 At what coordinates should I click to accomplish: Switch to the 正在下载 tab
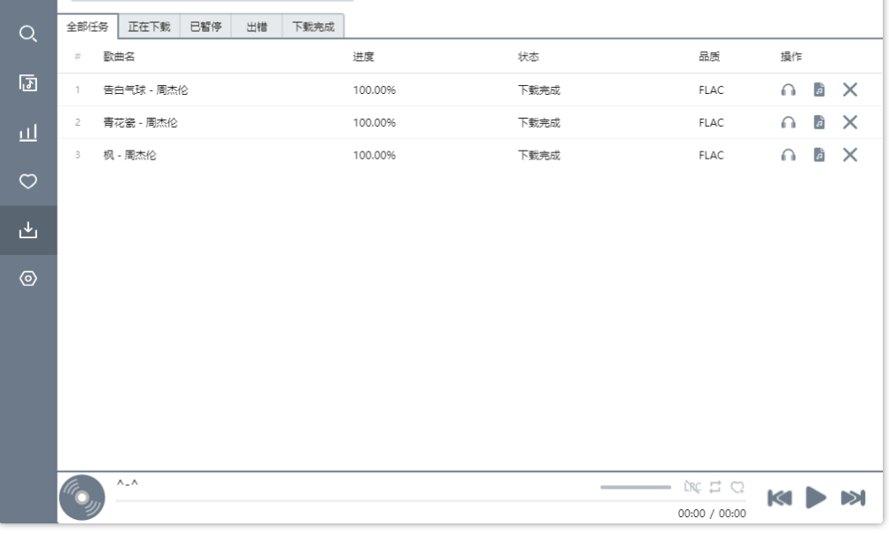tap(149, 27)
